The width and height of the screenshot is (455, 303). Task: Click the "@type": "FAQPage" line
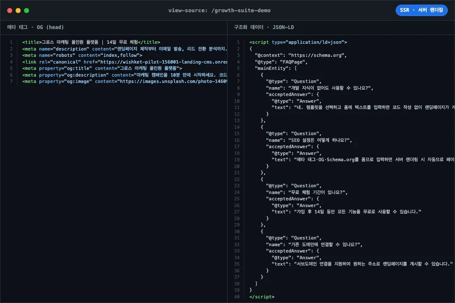pyautogui.click(x=281, y=62)
